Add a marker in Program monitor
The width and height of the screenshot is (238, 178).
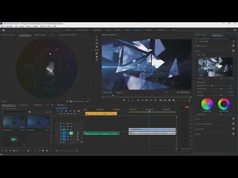(124, 100)
